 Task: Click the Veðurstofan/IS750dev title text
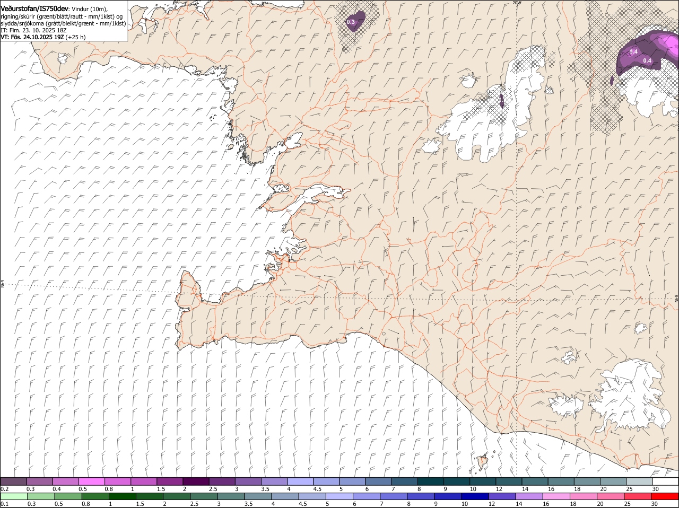point(34,9)
